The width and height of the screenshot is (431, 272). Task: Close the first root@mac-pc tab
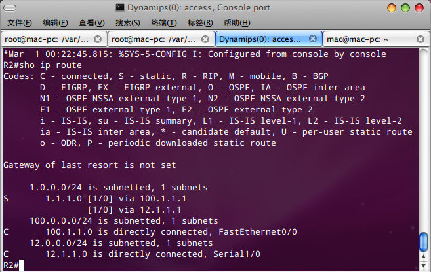(98, 39)
